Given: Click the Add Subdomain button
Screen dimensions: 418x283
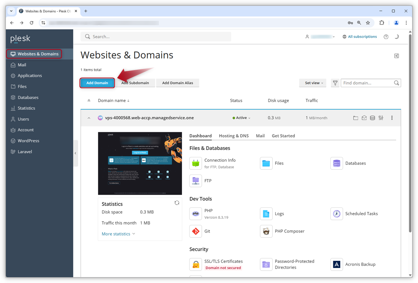Looking at the screenshot, I should (135, 83).
